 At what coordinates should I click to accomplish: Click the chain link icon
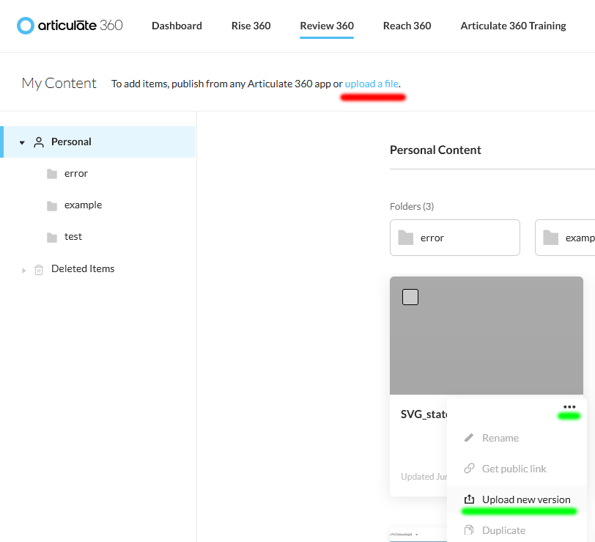(469, 469)
